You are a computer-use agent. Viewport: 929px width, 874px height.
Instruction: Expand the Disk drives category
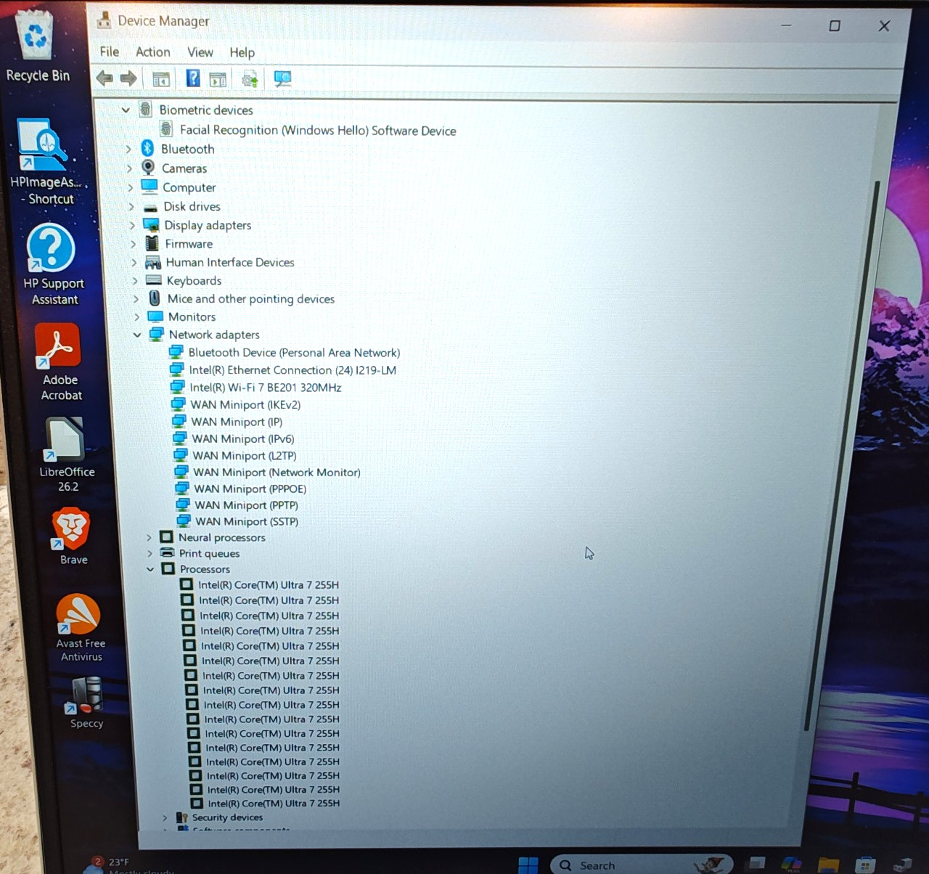coord(131,207)
